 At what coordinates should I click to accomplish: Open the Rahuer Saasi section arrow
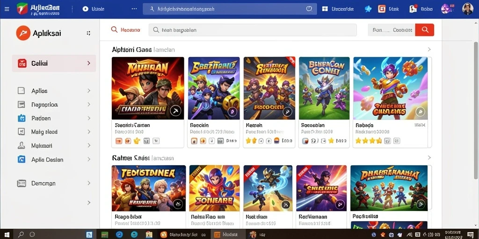429,158
